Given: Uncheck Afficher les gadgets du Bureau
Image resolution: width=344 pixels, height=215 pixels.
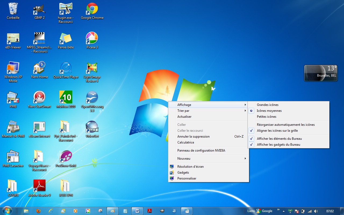Looking at the screenshot, I should (x=289, y=145).
